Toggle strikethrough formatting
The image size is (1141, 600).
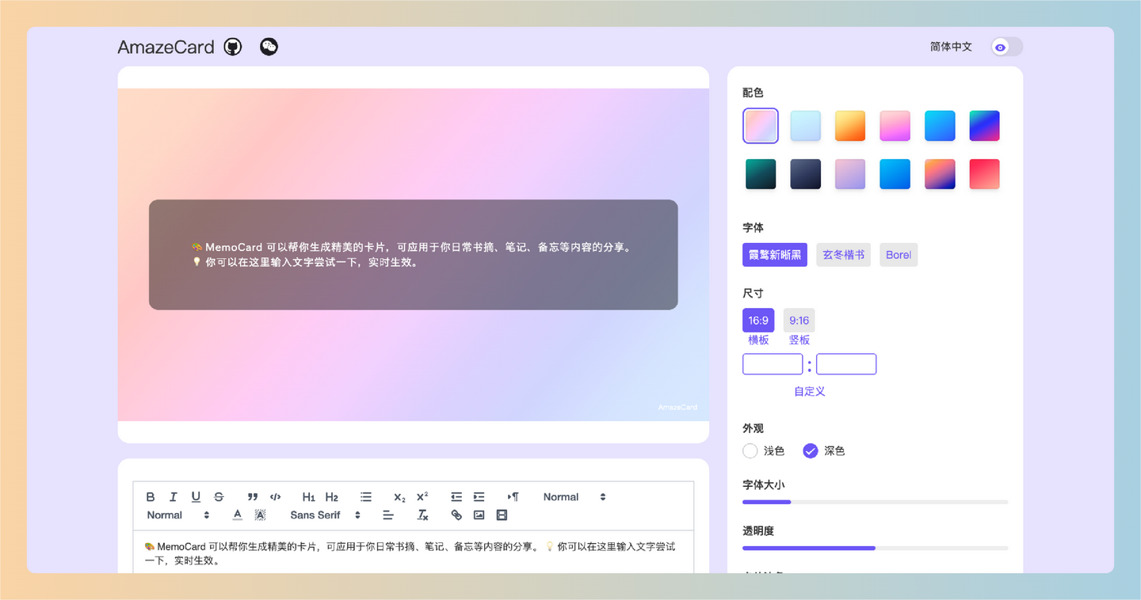219,497
